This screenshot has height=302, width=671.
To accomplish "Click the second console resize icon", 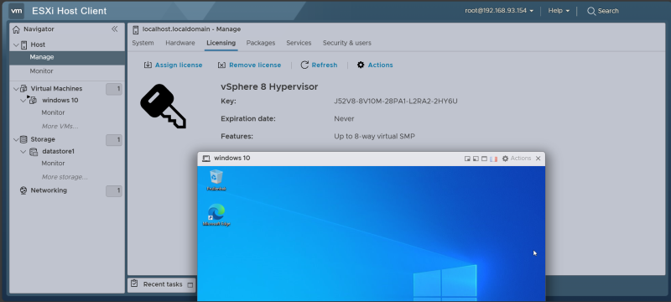I will 476,159.
